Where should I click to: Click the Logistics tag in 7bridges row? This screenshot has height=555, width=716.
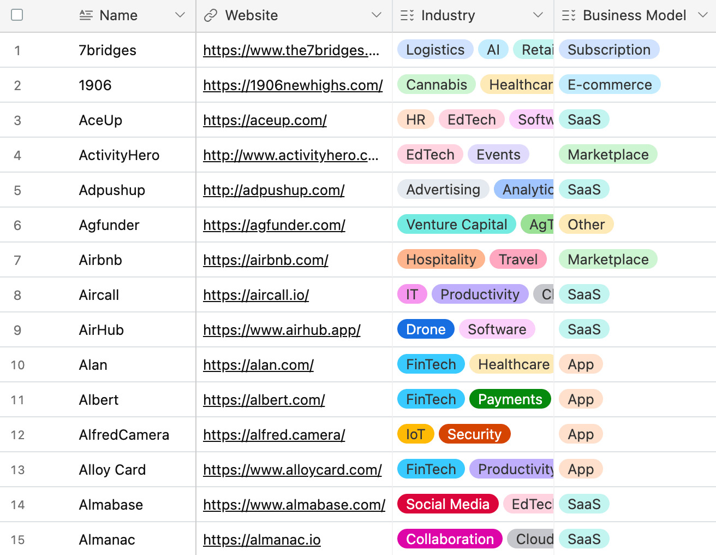(435, 50)
